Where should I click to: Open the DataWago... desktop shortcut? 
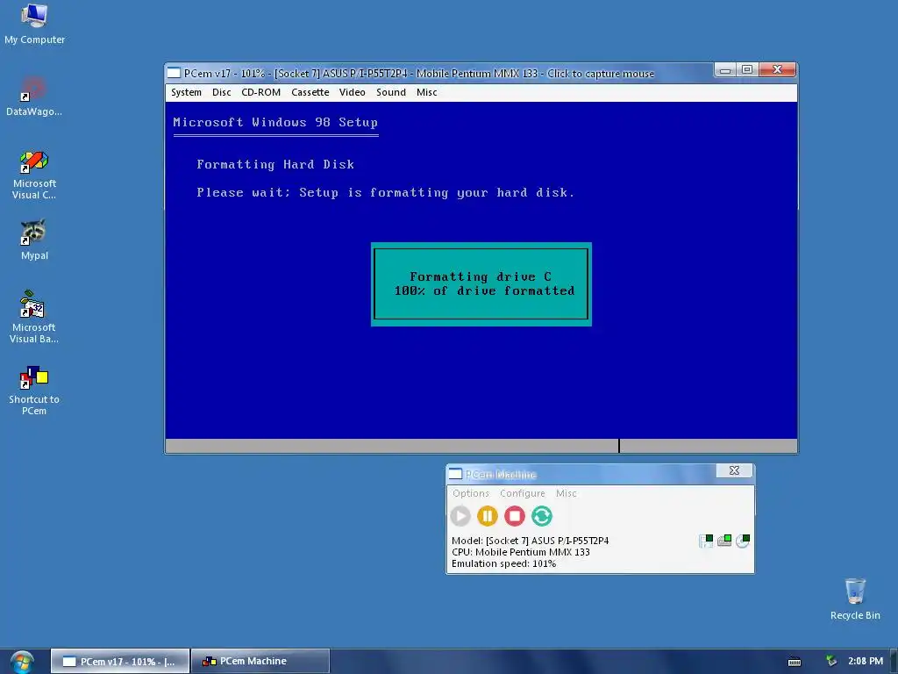tap(34, 96)
